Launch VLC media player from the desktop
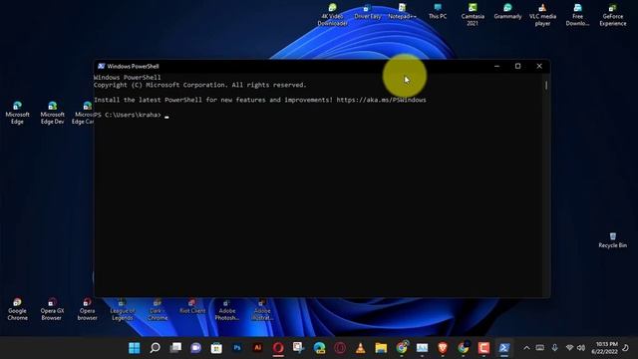Screen dimensions: 638x359 [542, 15]
